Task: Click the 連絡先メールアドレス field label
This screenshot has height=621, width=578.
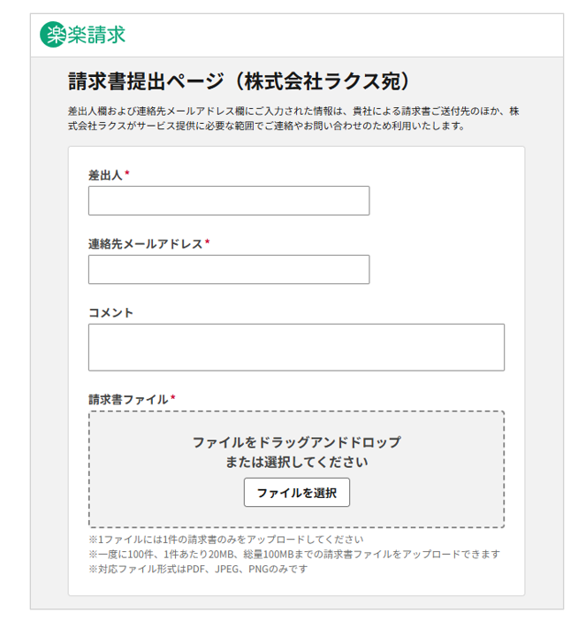Action: coord(145,244)
